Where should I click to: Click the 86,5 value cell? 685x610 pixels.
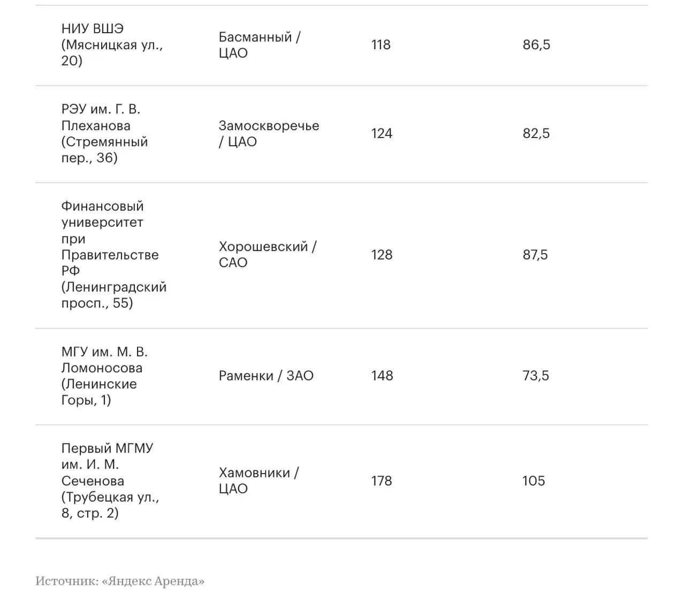[536, 45]
